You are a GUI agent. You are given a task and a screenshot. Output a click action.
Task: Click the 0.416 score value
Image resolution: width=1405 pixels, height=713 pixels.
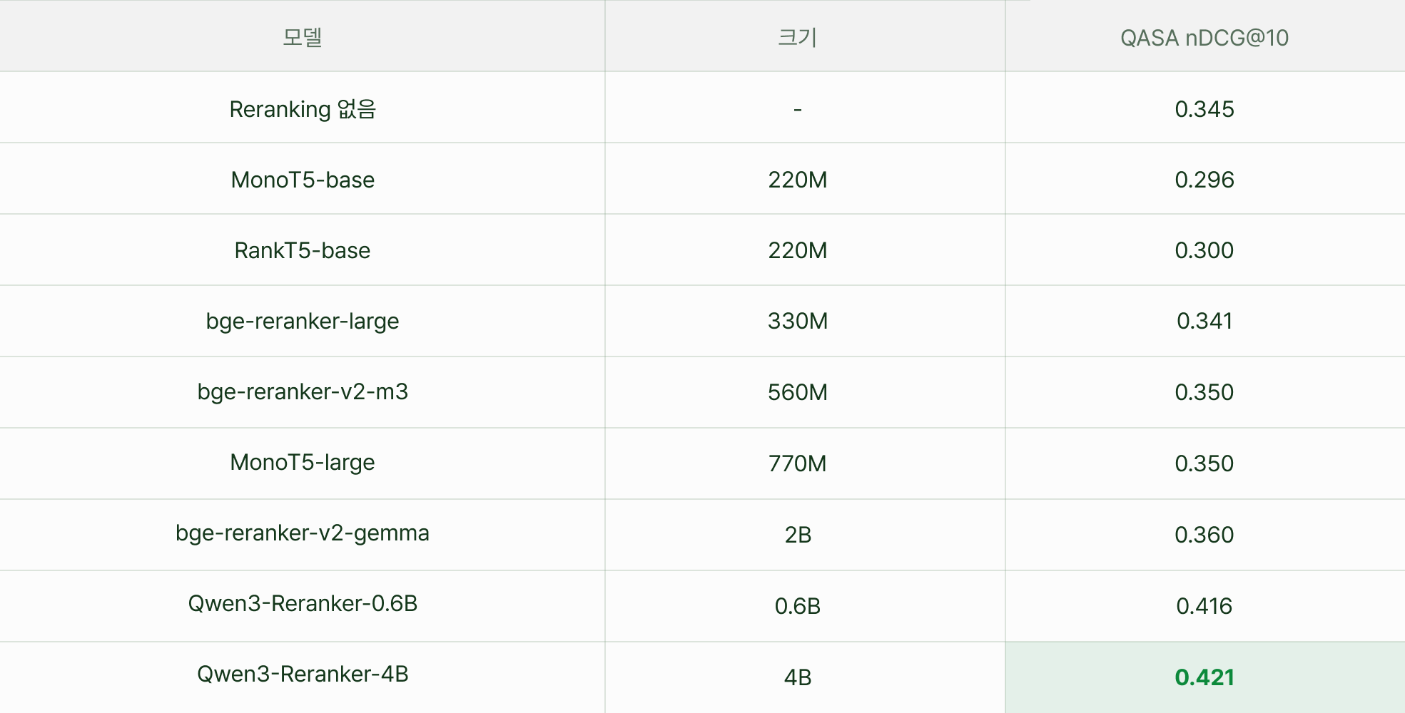click(1204, 606)
